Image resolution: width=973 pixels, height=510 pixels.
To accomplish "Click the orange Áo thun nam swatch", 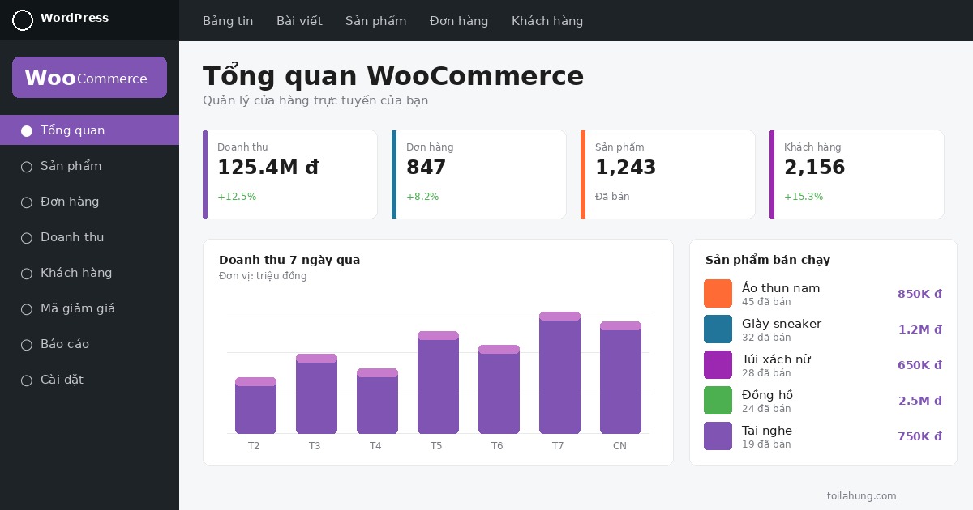I will pyautogui.click(x=718, y=293).
